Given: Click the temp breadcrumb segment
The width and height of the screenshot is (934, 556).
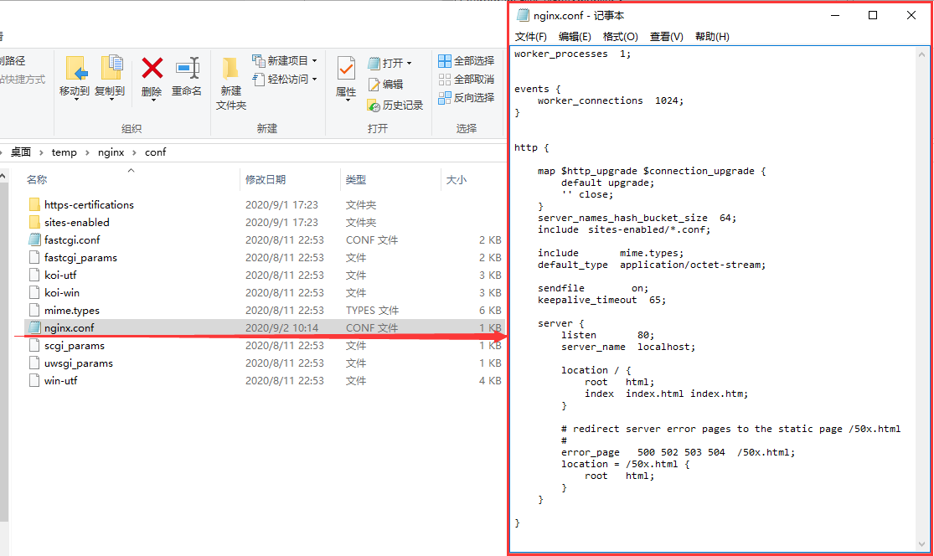Looking at the screenshot, I should click(64, 152).
